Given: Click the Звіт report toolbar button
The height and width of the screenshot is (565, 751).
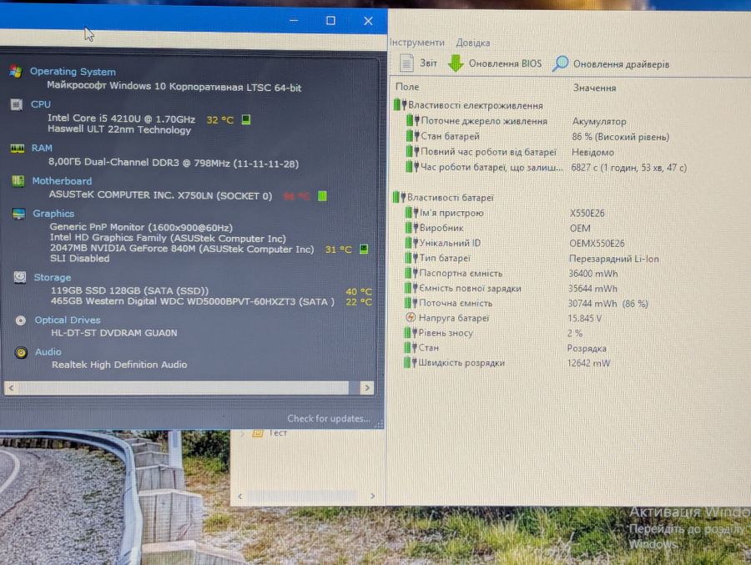Looking at the screenshot, I should pos(418,63).
